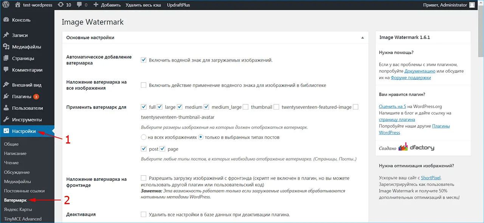Click the Плагины plug icon
Viewport: 484px width, 223px height.
click(x=6, y=96)
